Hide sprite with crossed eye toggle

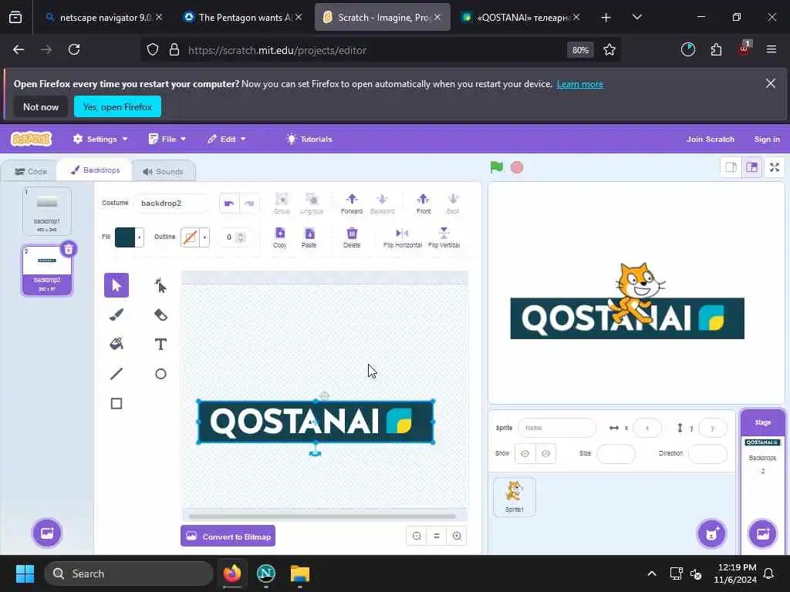click(x=545, y=453)
